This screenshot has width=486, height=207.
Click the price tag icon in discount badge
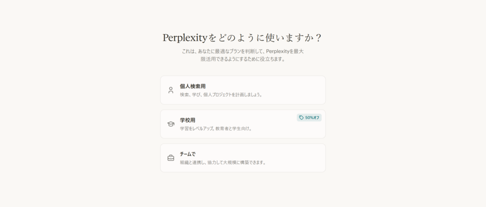[x=301, y=118]
